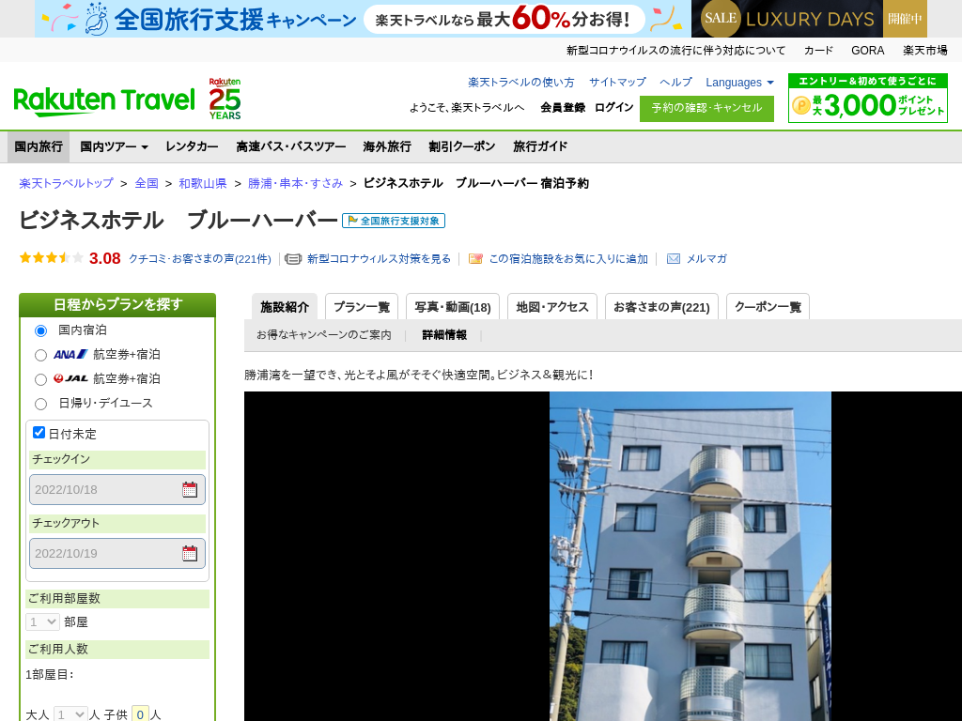Click the メルマガ link

(x=706, y=259)
